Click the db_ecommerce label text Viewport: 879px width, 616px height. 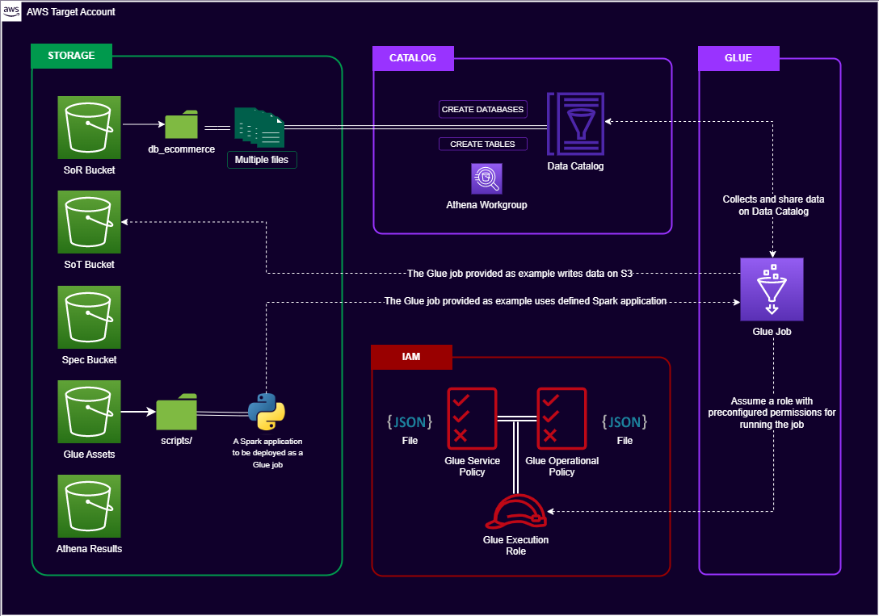tap(181, 149)
